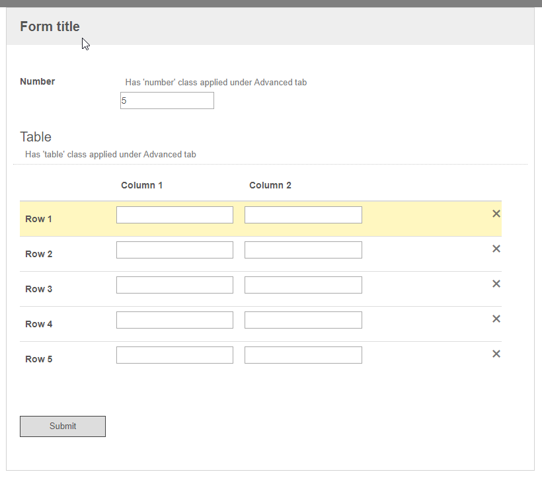This screenshot has height=480, width=542.
Task: Focus Row 1 Column 1 text box
Action: (x=174, y=215)
